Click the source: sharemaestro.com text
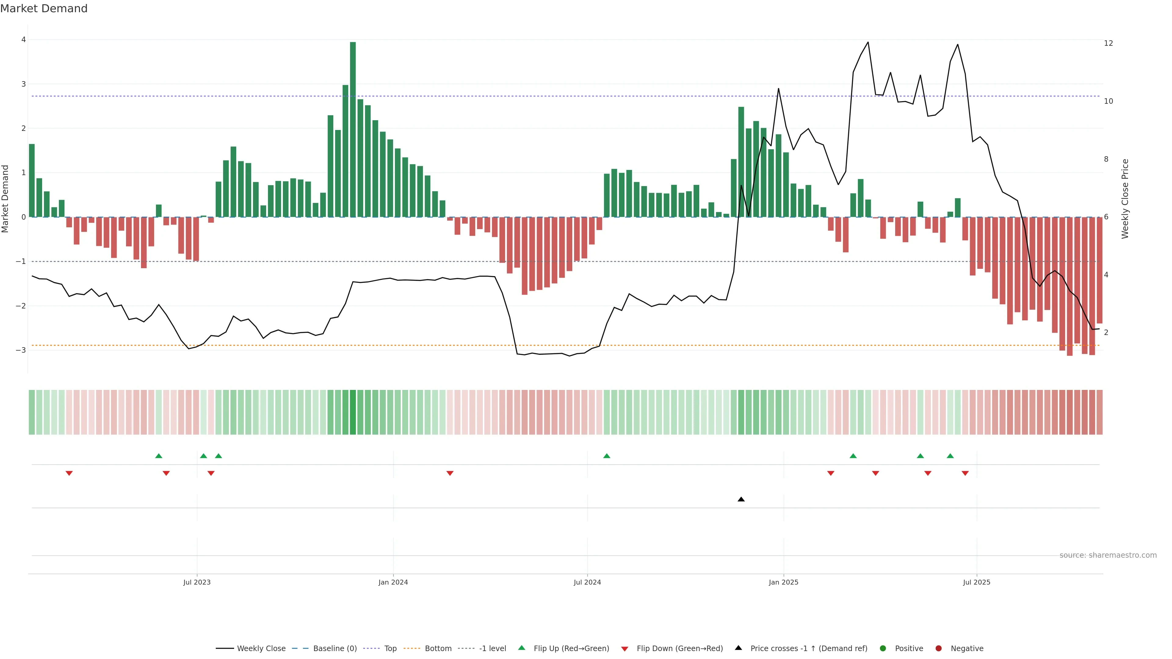 click(x=1108, y=555)
